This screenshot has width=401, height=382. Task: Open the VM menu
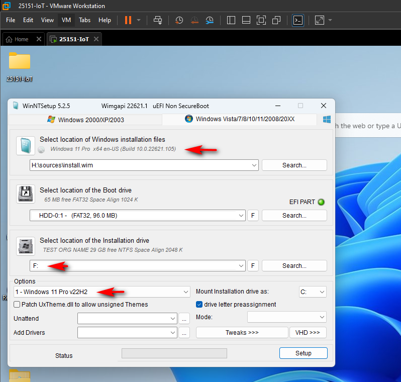pyautogui.click(x=66, y=20)
